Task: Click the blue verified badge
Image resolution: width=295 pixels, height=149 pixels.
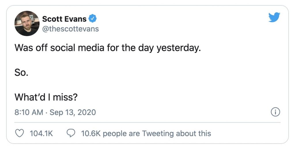Action: coord(92,19)
